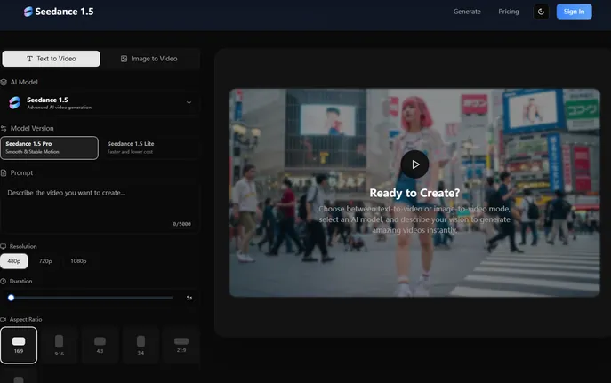This screenshot has height=383, width=611.
Task: Click the Text to Video T icon
Action: coord(29,59)
